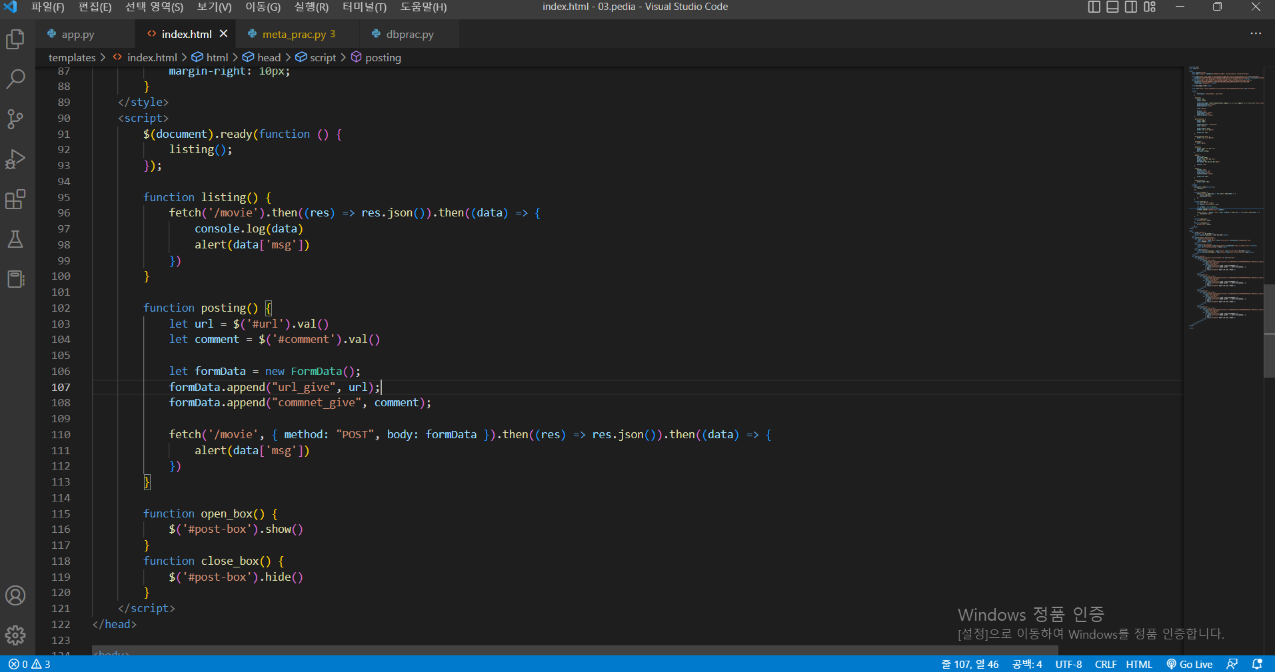The image size is (1275, 672).
Task: Select the index.html tab
Action: [186, 34]
